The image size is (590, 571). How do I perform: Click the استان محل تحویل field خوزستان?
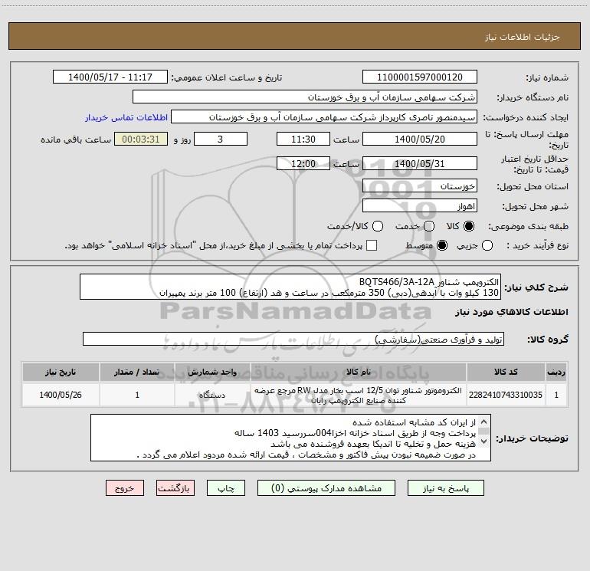(420, 186)
